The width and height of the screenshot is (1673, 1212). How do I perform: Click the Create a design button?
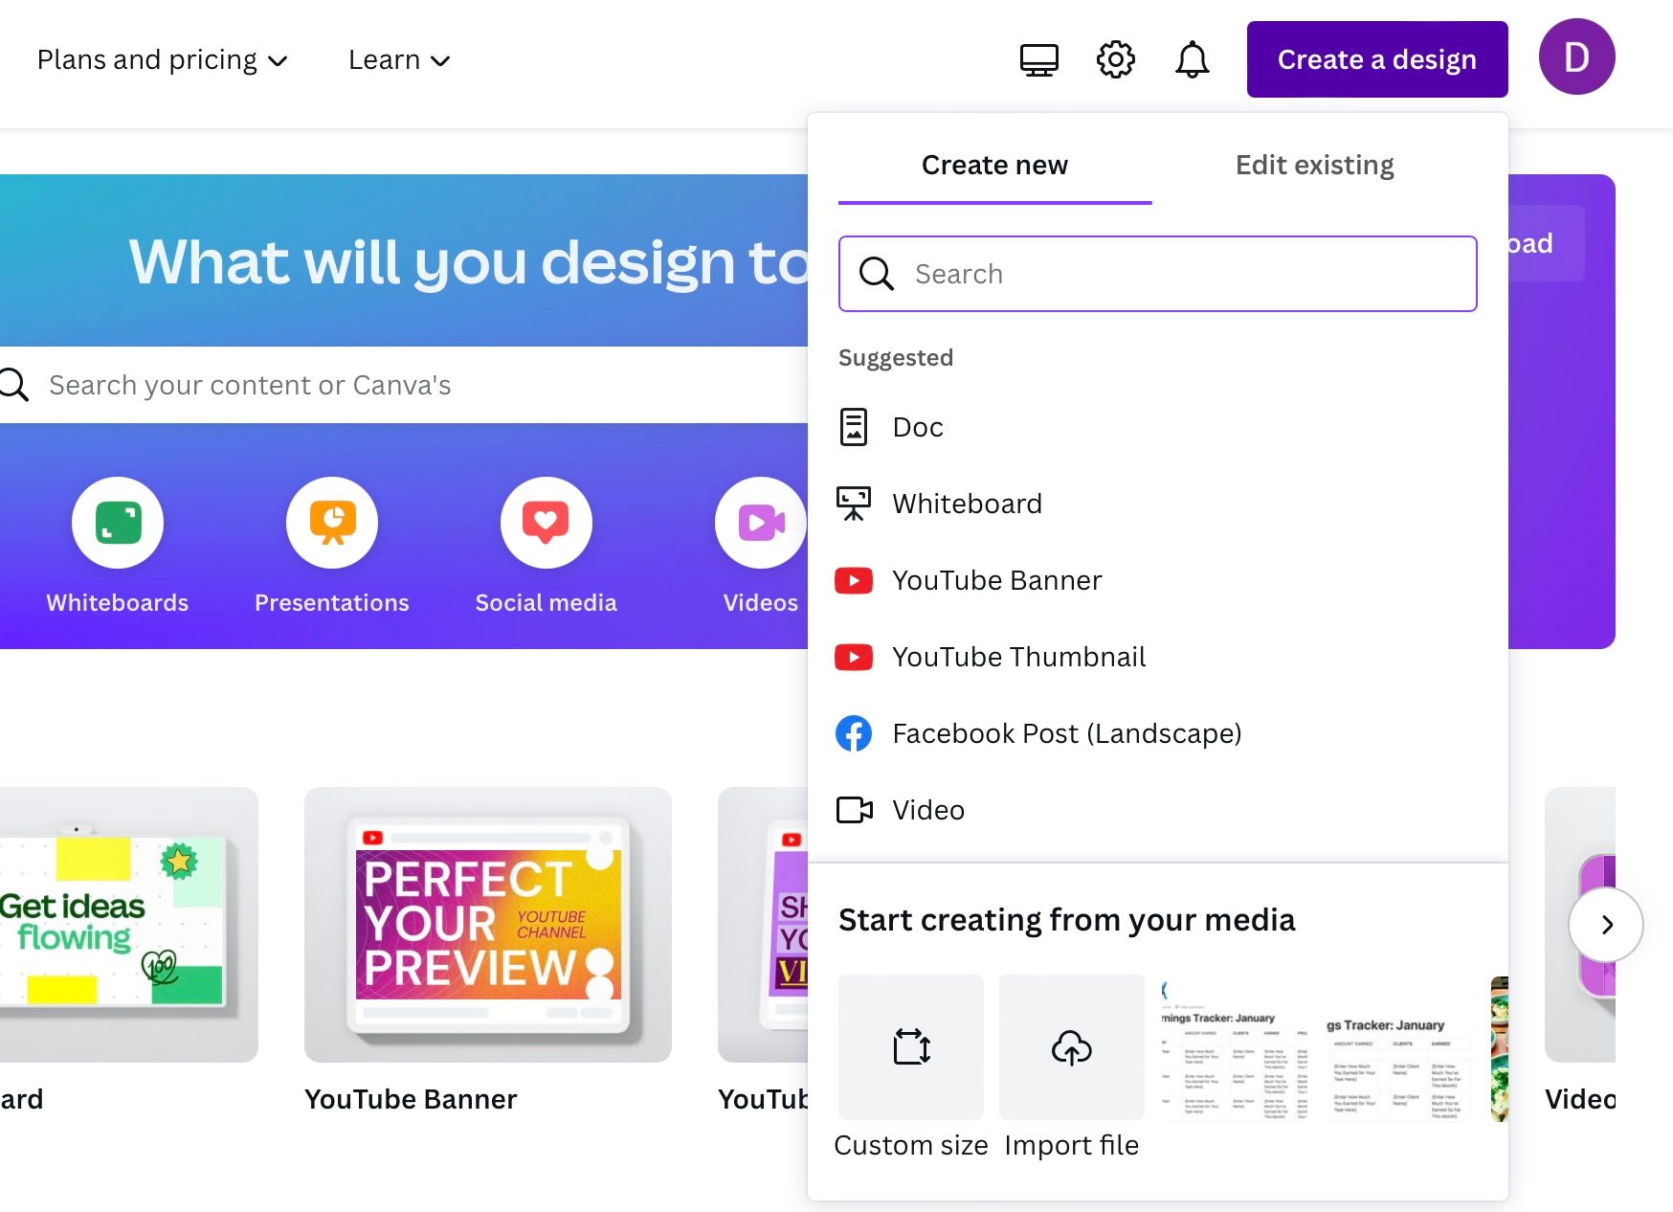[x=1376, y=58]
